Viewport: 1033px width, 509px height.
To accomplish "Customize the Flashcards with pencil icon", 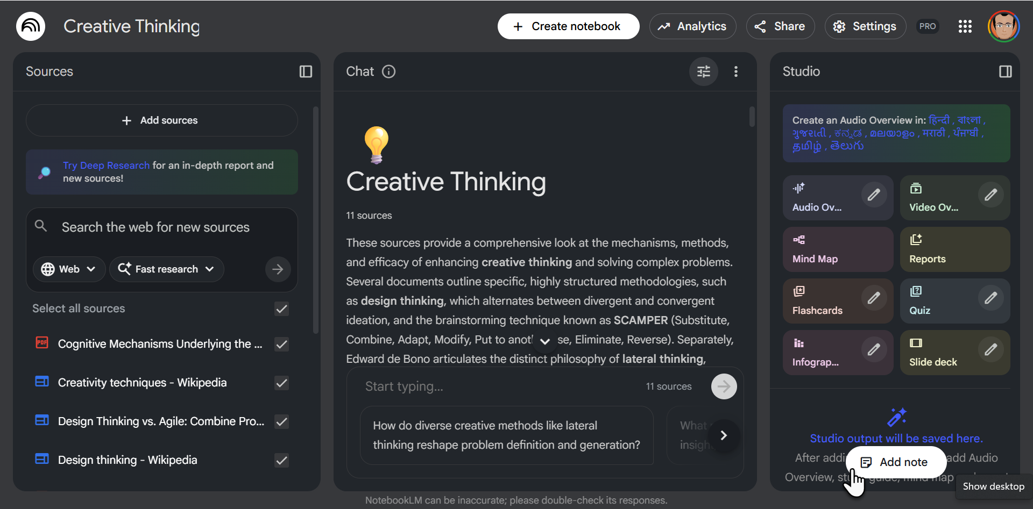I will tap(874, 298).
